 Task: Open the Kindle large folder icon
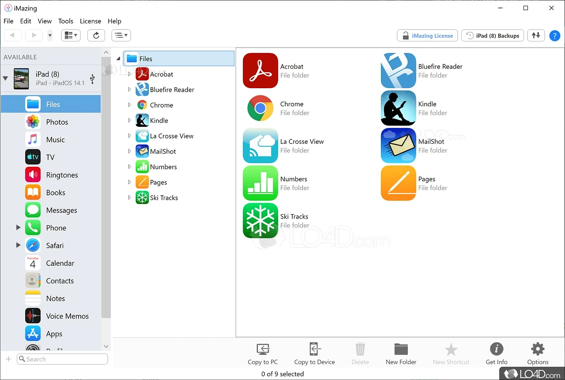point(399,108)
